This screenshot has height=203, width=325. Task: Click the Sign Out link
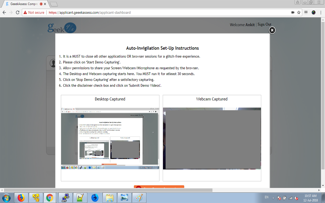pos(264,24)
